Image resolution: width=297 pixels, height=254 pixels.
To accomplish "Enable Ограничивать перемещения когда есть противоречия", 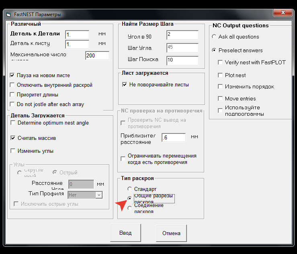I will click(123, 159).
